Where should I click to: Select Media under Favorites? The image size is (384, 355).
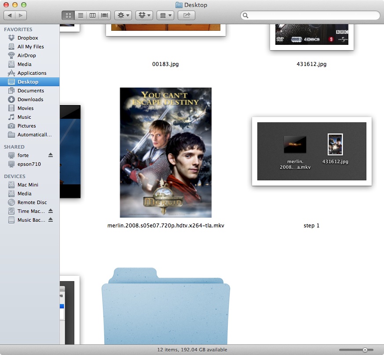tap(29, 64)
